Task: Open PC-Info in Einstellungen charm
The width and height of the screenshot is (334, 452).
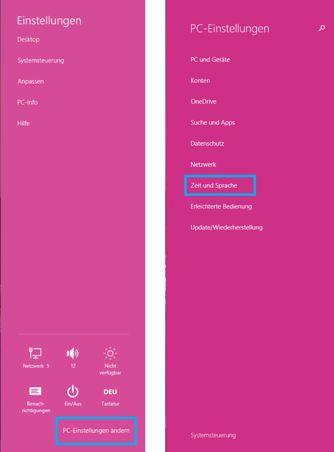Action: pos(27,102)
